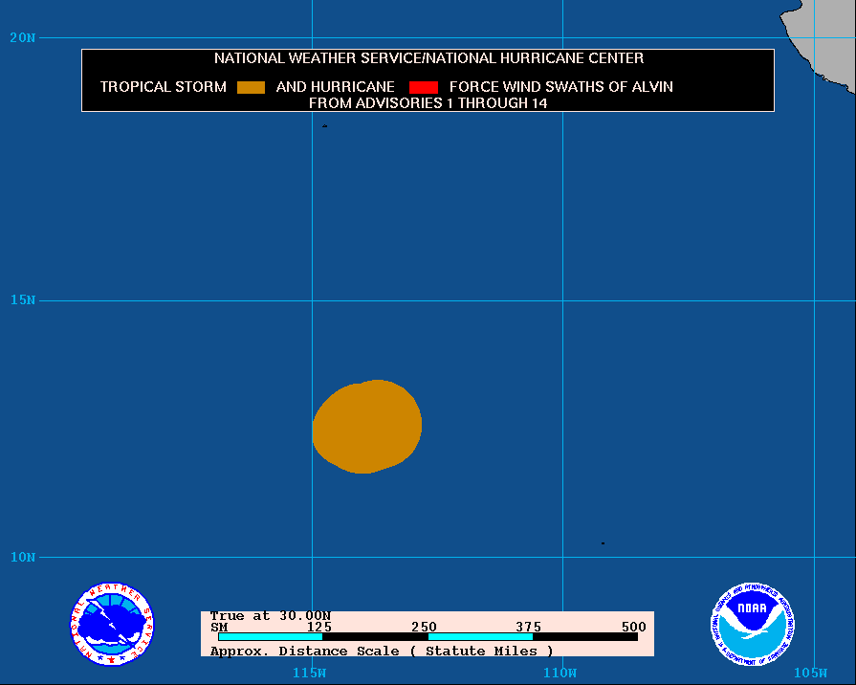Screen dimensions: 856x685
Task: Click the 'AND HURRICANE' legend label
Action: [335, 87]
